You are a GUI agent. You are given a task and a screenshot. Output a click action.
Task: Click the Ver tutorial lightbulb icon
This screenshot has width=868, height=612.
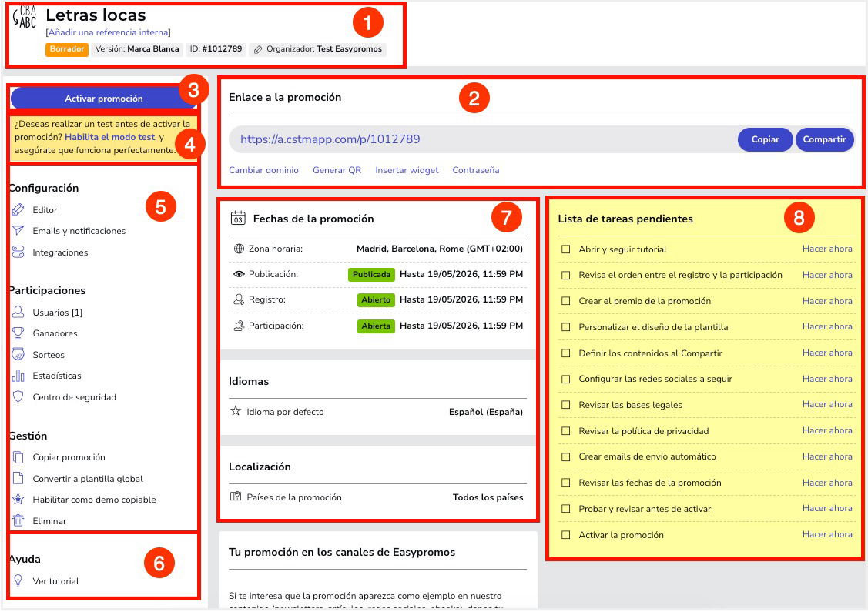[18, 580]
